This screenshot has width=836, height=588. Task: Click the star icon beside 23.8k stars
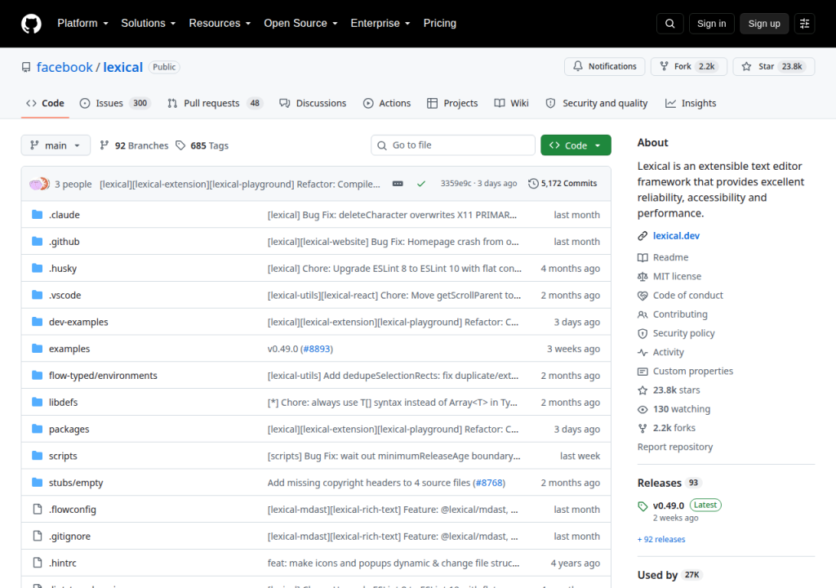643,390
